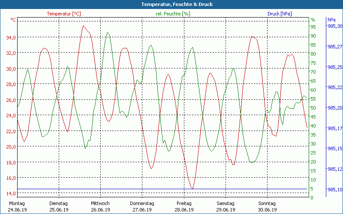Screen dimensions: 343x214
Task: Select the blue "Druck [hPa]" legend label
Action: point(280,14)
